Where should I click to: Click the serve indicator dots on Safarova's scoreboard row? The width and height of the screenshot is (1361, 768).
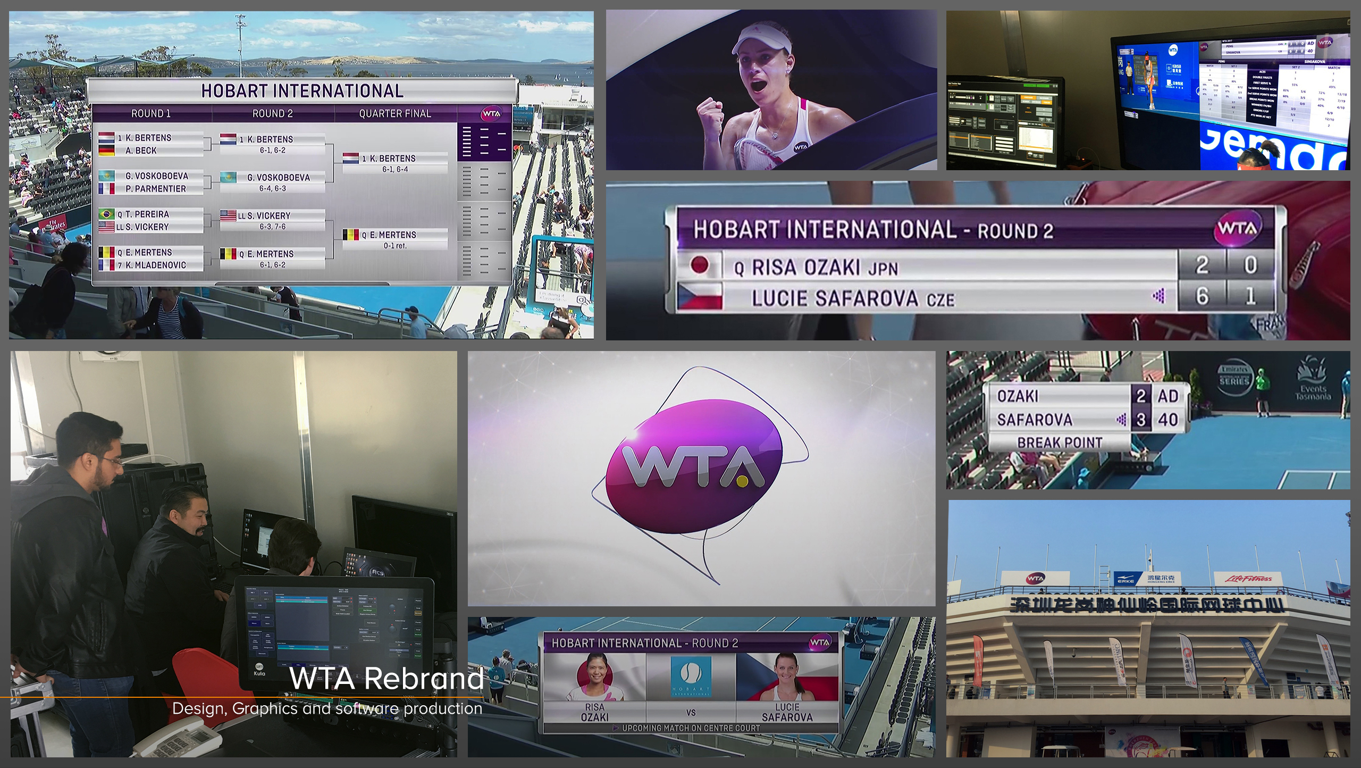coord(1159,296)
